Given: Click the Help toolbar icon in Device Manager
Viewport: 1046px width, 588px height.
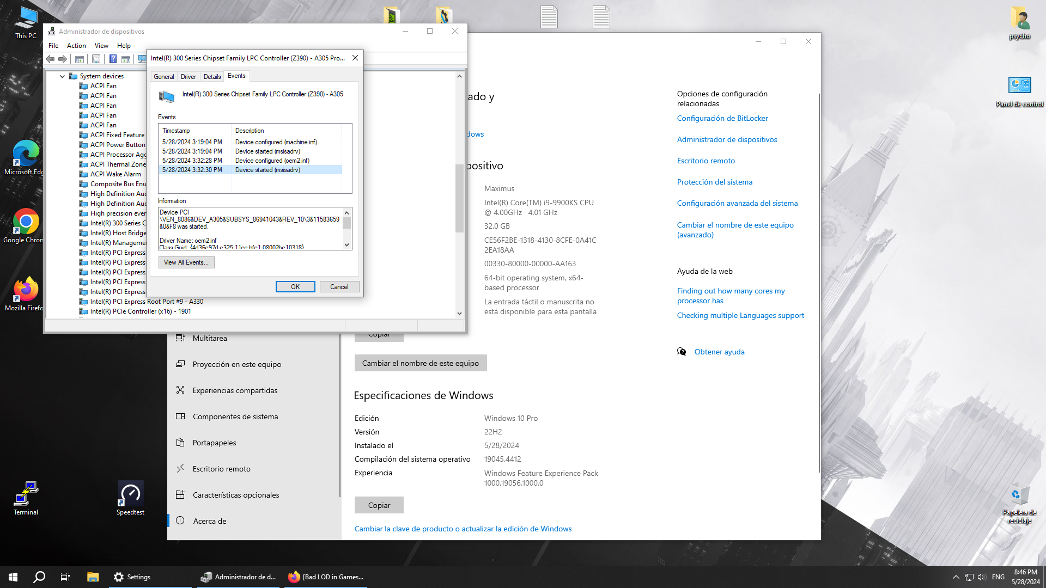Looking at the screenshot, I should pos(113,59).
